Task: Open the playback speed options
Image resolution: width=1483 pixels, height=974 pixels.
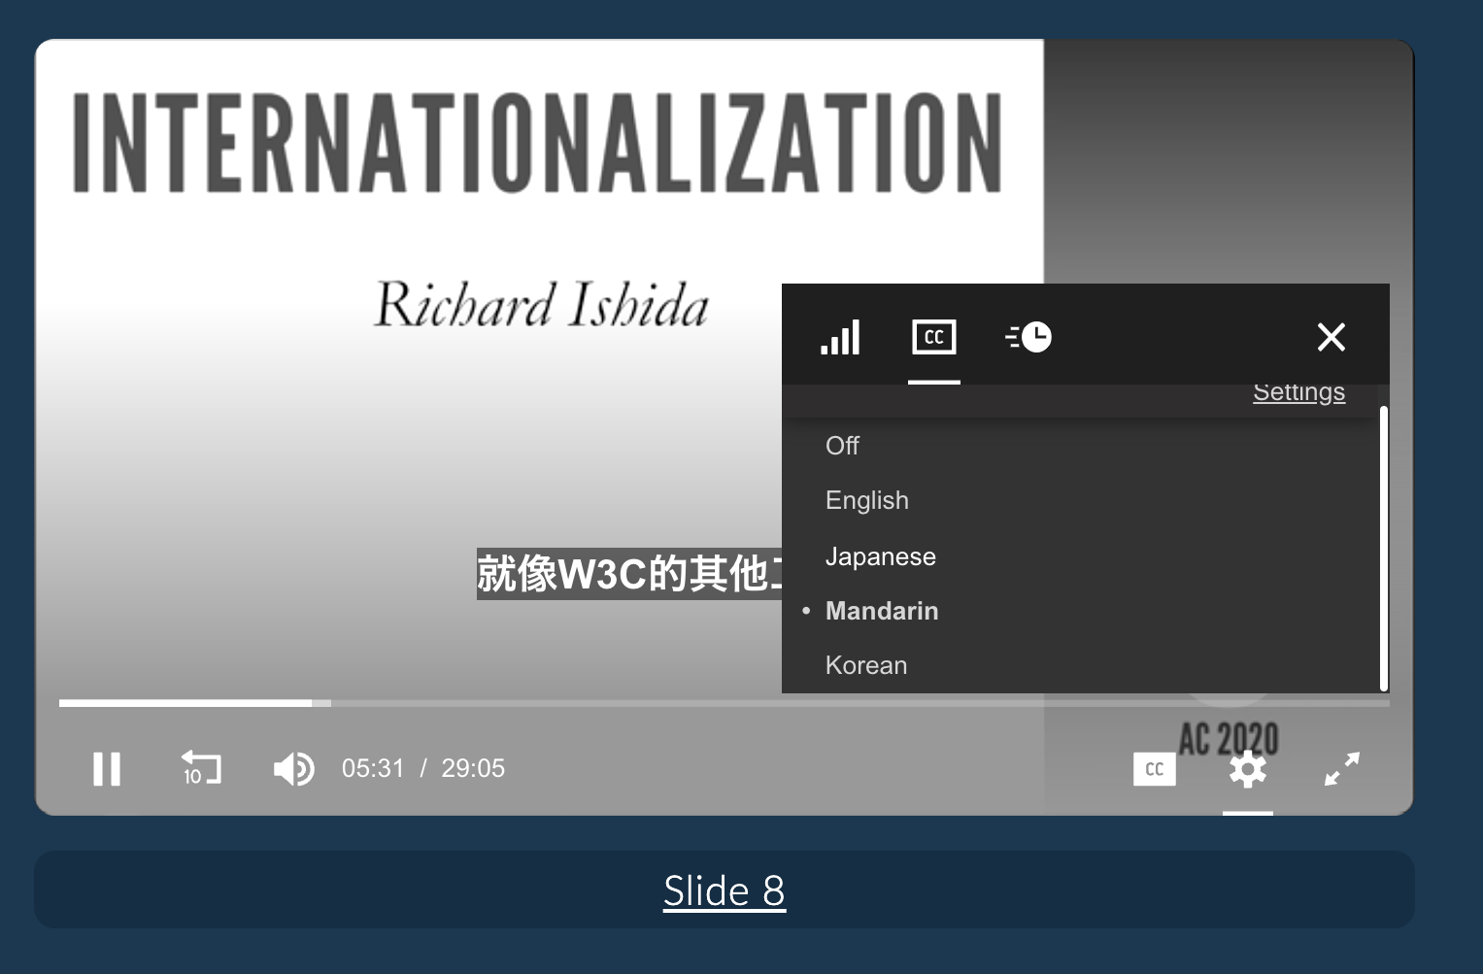Action: pos(1028,337)
